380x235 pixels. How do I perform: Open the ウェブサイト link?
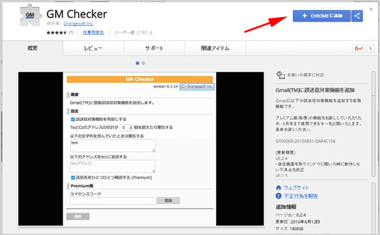(x=296, y=187)
